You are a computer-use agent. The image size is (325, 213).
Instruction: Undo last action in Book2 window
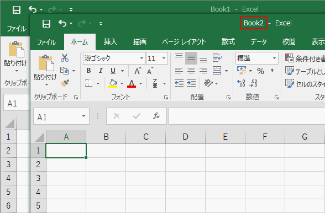(x=62, y=23)
